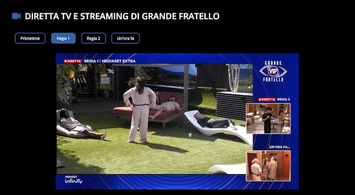Click the main live garden video
Screen dimensions: 355x195
[x=155, y=119]
